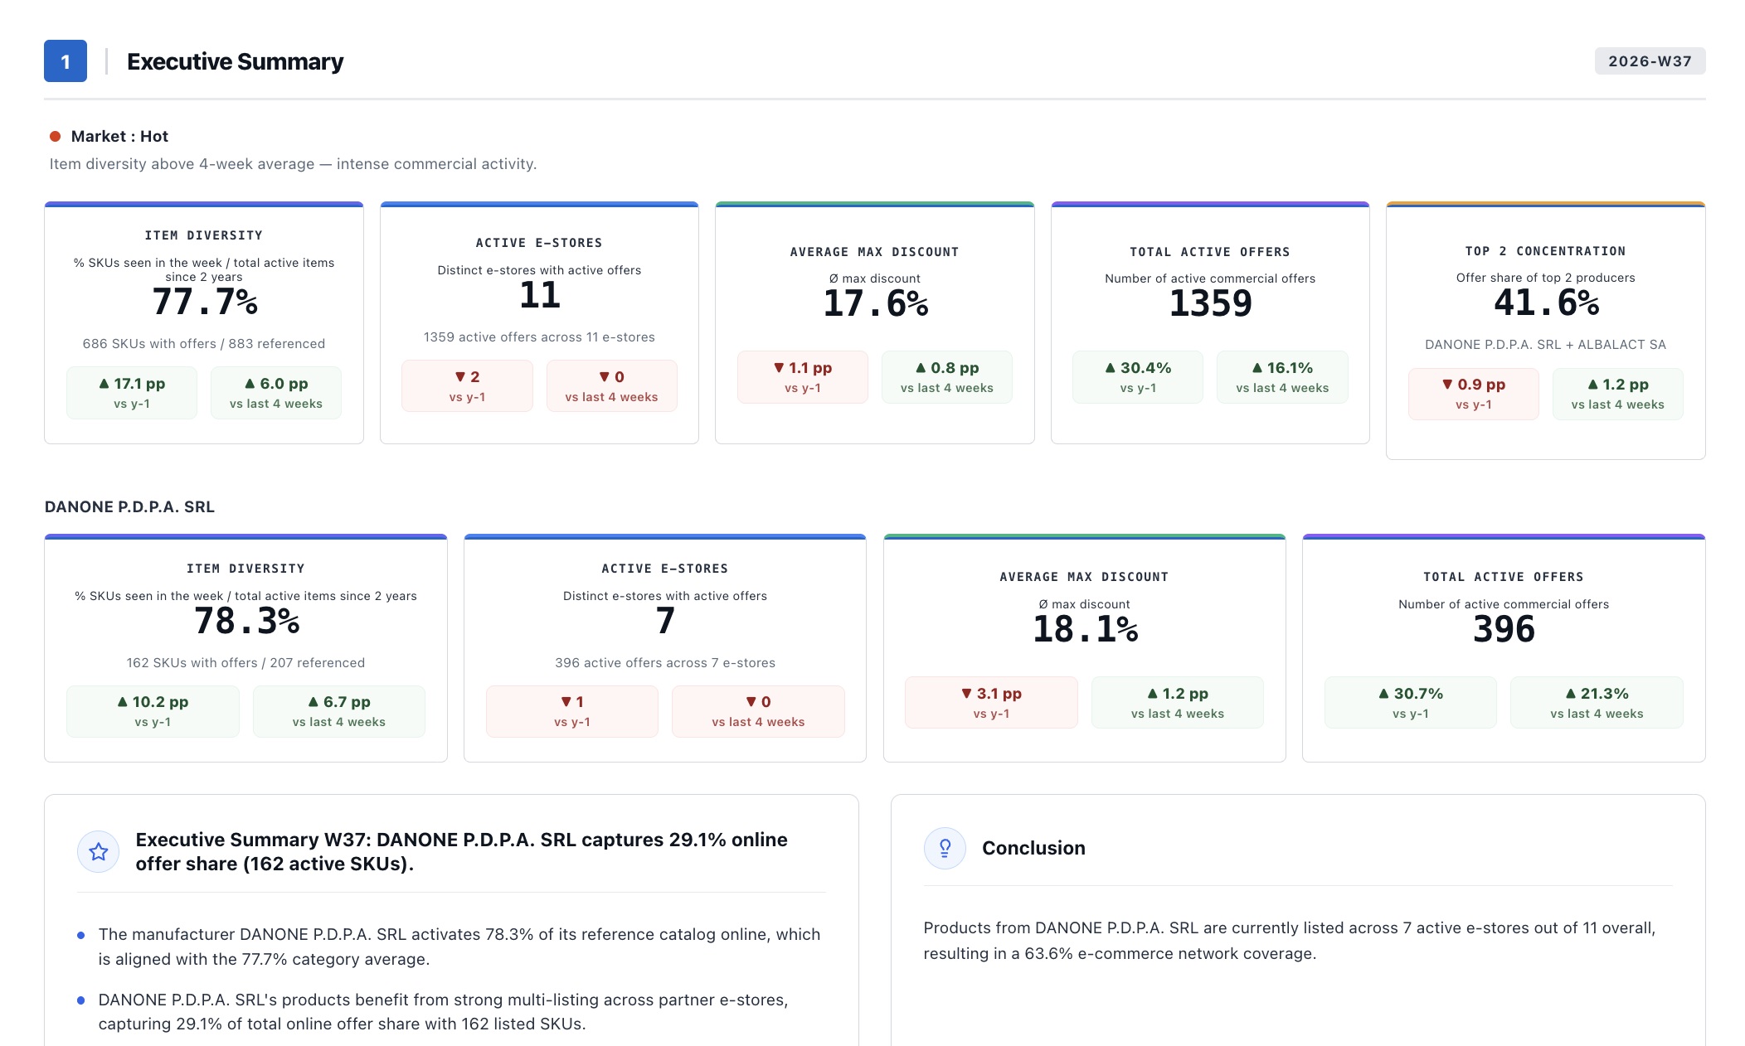Click the 1359 active offers across 11 e-stores text
Image resolution: width=1745 pixels, height=1046 pixels.
click(540, 337)
